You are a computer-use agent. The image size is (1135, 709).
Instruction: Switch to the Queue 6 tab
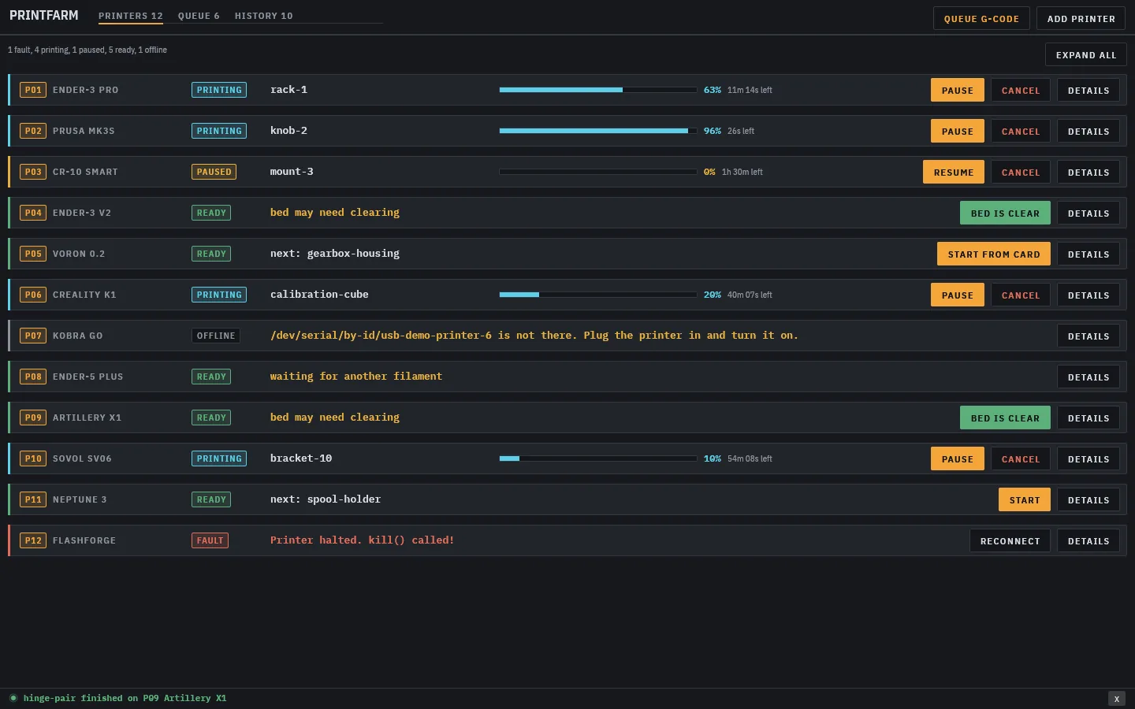click(x=199, y=16)
